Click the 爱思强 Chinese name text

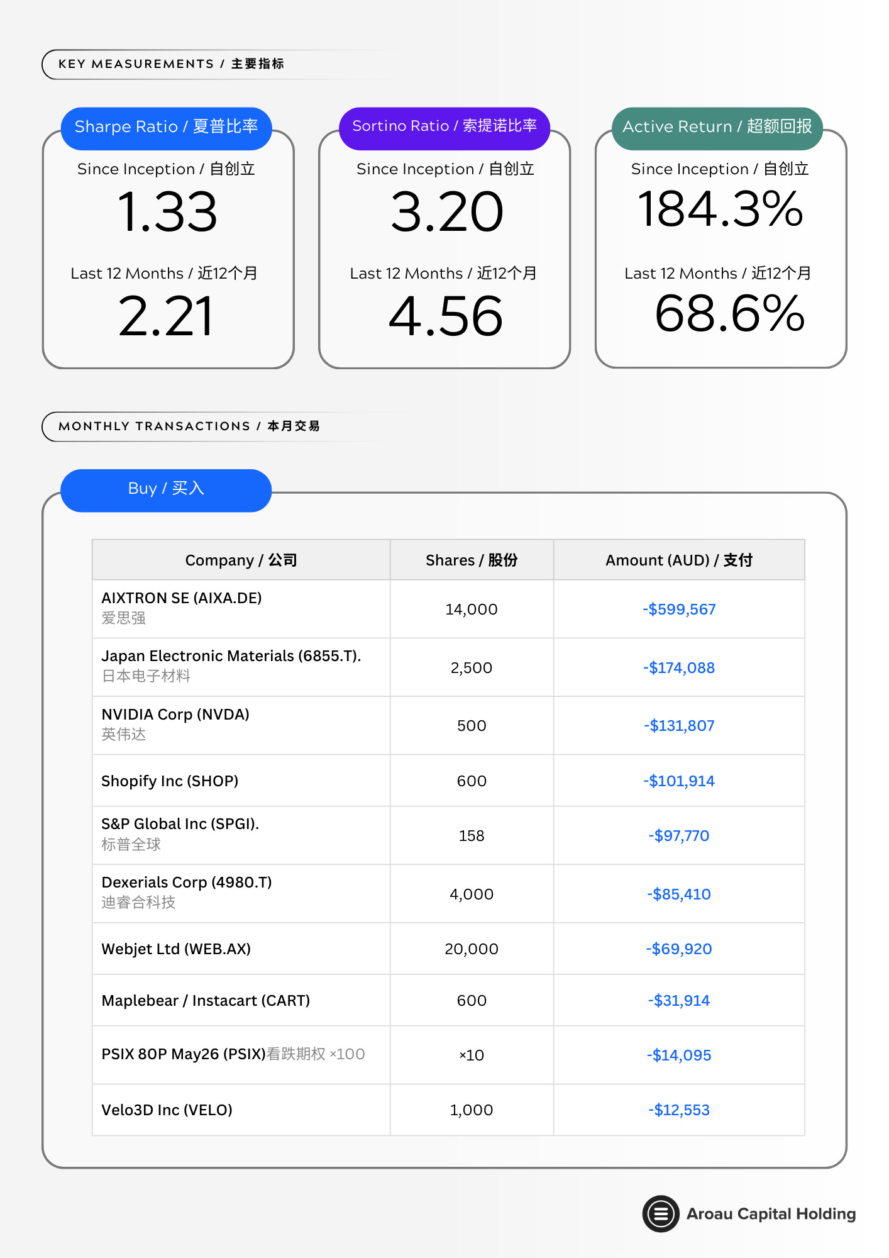click(123, 618)
